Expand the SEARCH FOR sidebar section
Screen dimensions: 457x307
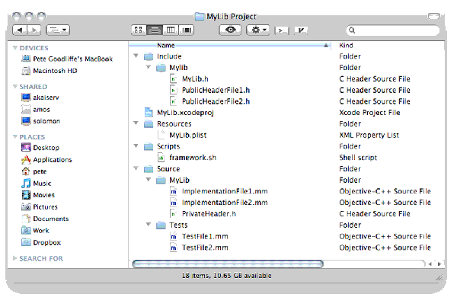15,258
